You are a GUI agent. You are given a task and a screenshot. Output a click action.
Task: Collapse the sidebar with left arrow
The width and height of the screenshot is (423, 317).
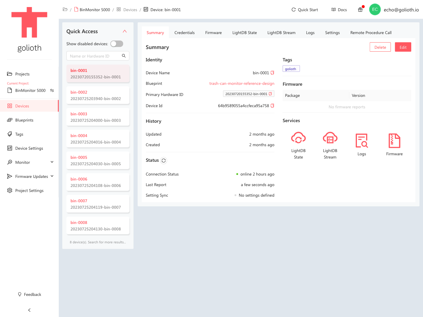[29, 310]
